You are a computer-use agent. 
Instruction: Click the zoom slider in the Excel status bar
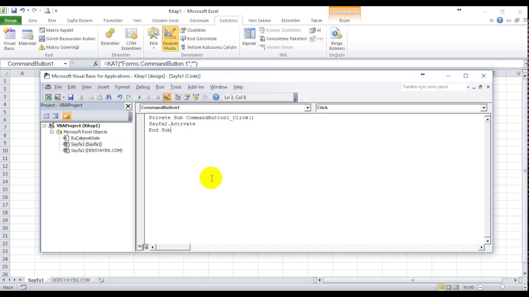coord(503,288)
